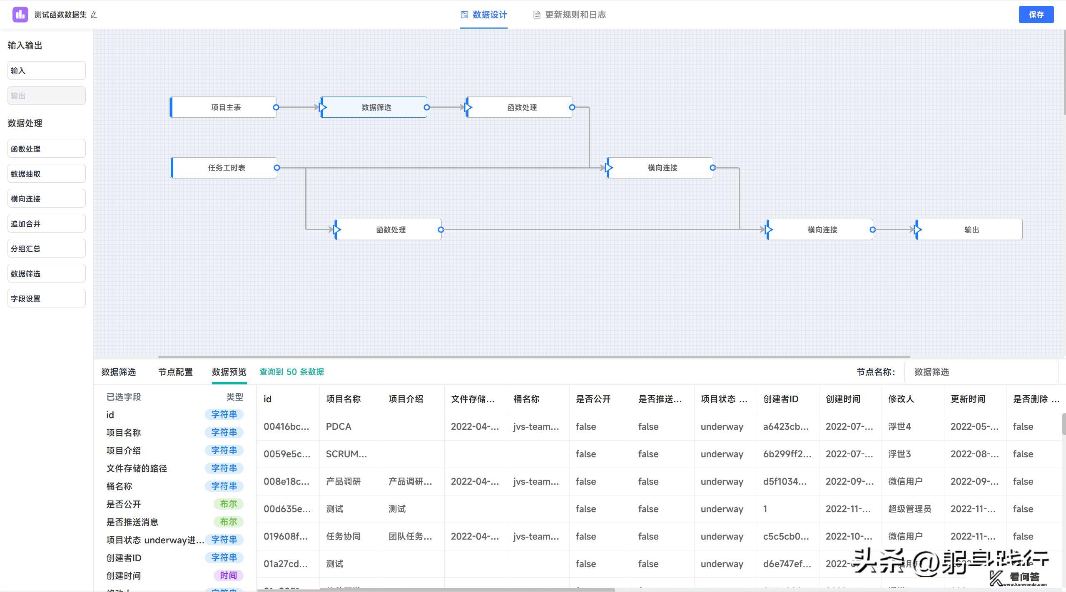Select first 横向连接 node body
The height and width of the screenshot is (592, 1066).
(x=660, y=168)
